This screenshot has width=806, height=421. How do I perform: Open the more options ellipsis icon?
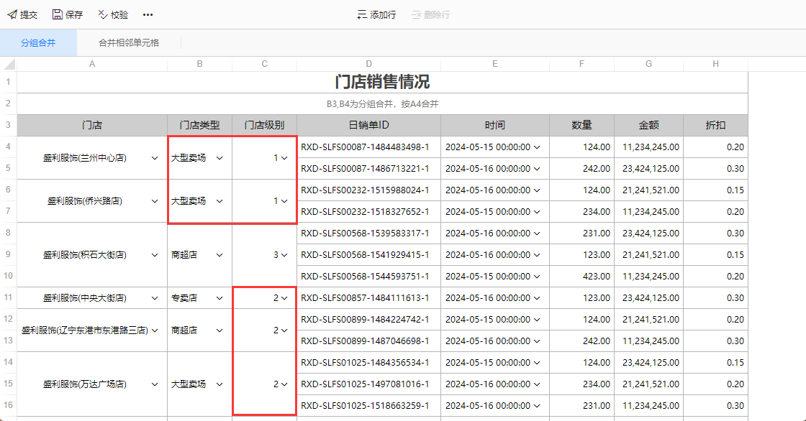pos(148,14)
